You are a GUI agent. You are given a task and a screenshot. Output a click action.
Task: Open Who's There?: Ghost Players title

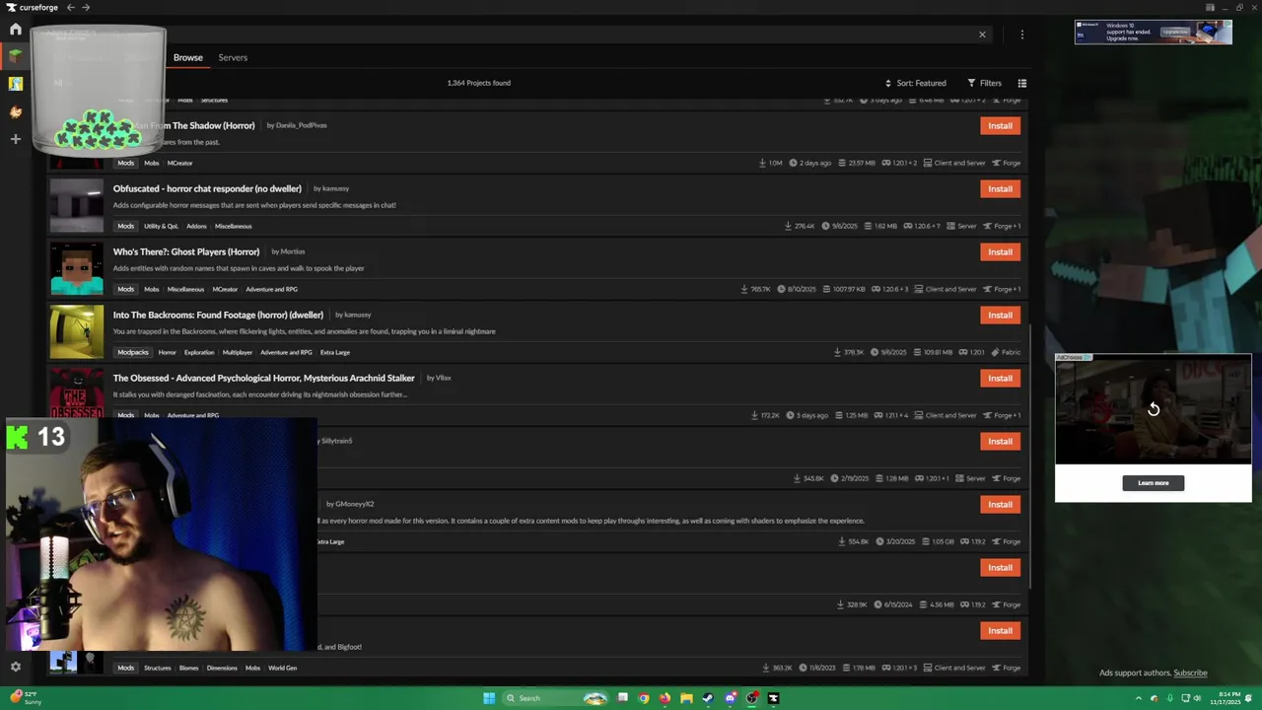[186, 251]
